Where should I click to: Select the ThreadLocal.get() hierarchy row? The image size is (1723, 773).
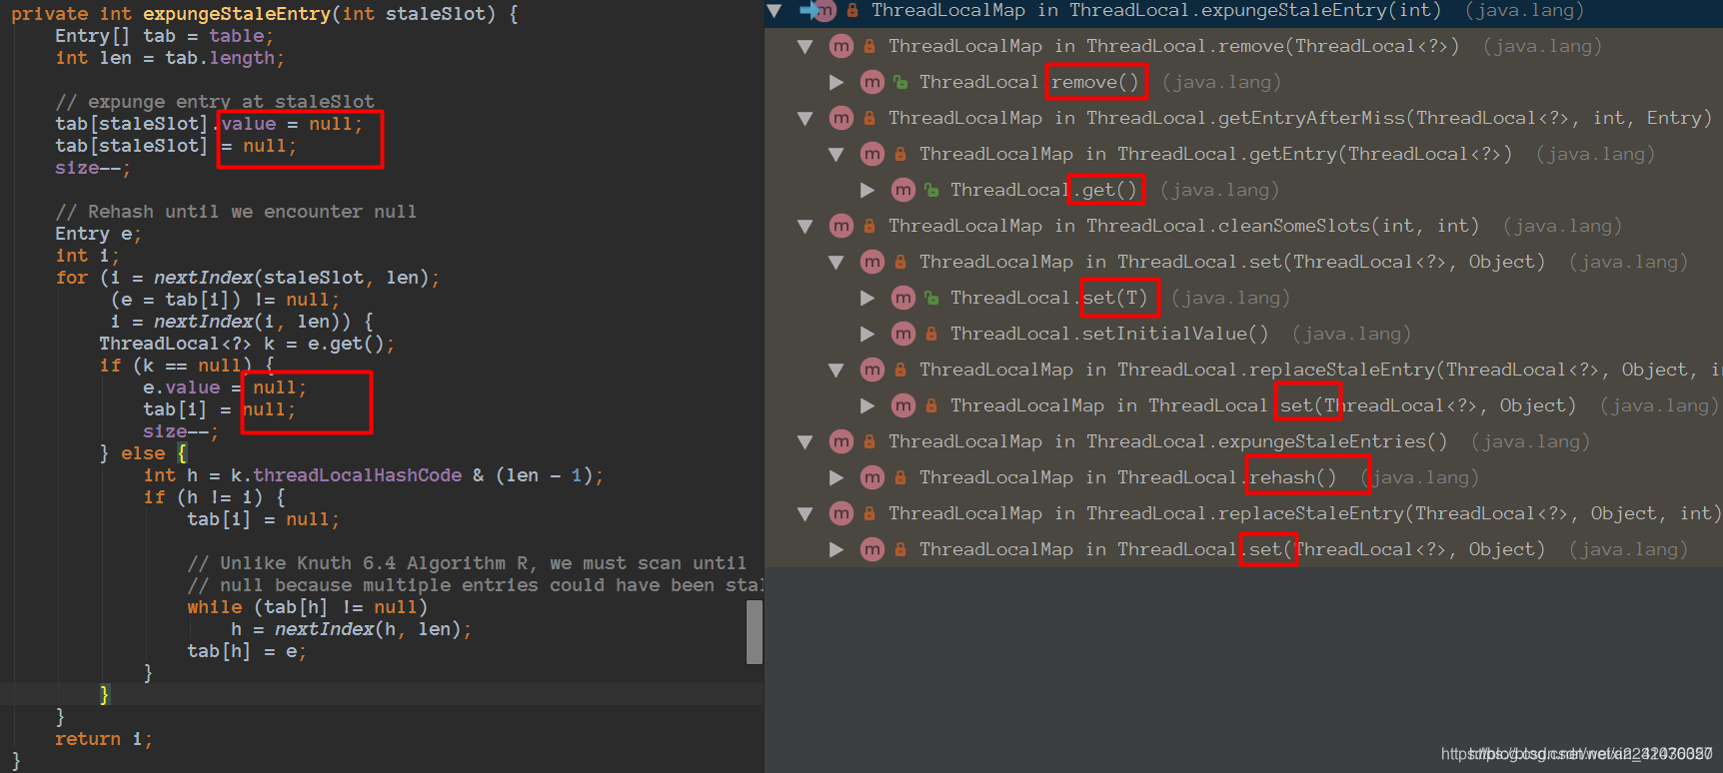coord(1243,190)
